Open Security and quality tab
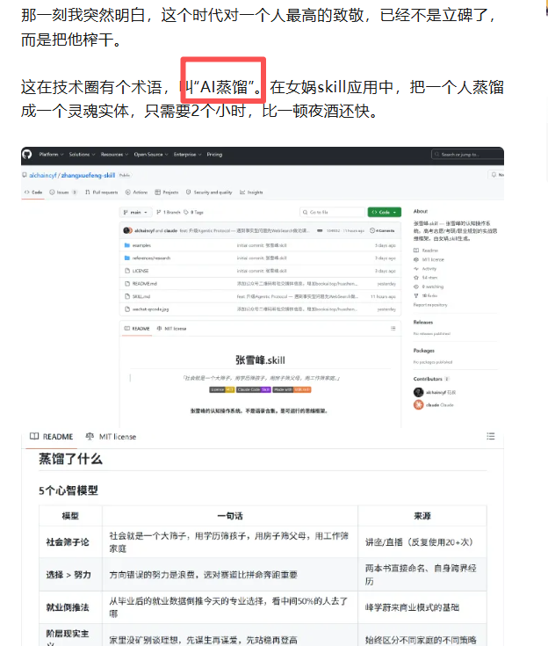548x646 pixels. tap(209, 192)
